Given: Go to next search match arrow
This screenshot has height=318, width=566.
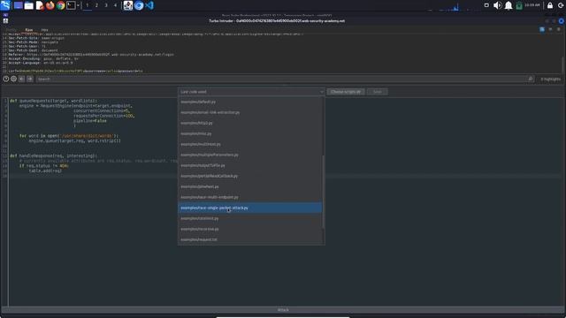Looking at the screenshot, I should point(30,79).
